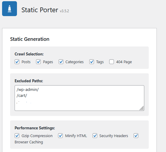Click the Excluded Paths label
The height and width of the screenshot is (152, 166).
29,81
